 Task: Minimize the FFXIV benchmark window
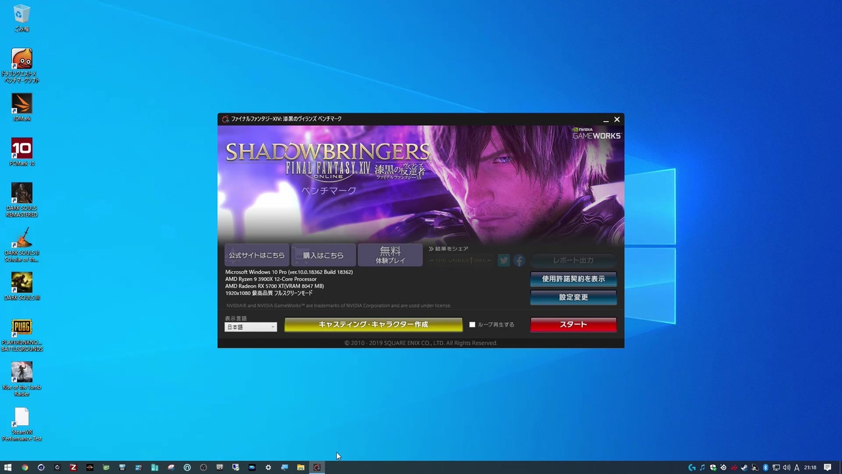pyautogui.click(x=606, y=120)
